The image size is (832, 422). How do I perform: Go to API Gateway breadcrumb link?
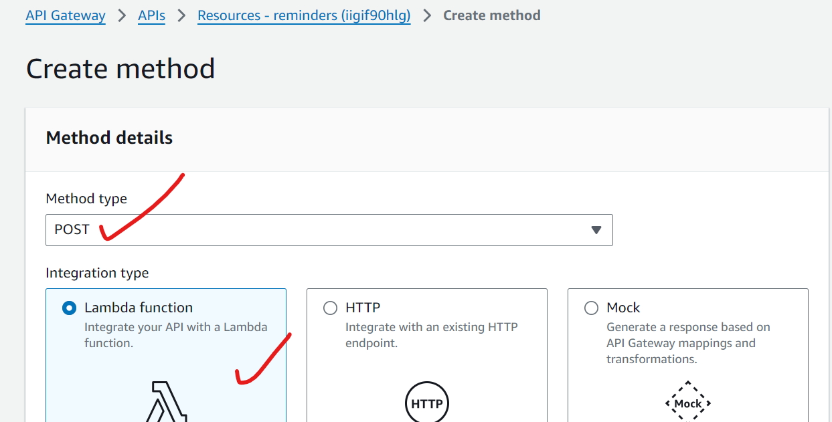(x=66, y=15)
